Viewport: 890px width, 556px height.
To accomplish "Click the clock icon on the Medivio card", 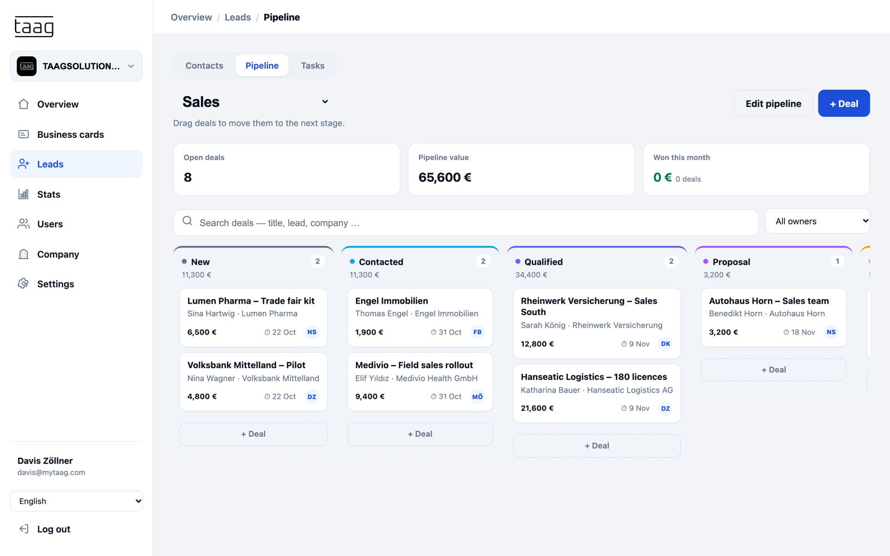I will point(433,397).
